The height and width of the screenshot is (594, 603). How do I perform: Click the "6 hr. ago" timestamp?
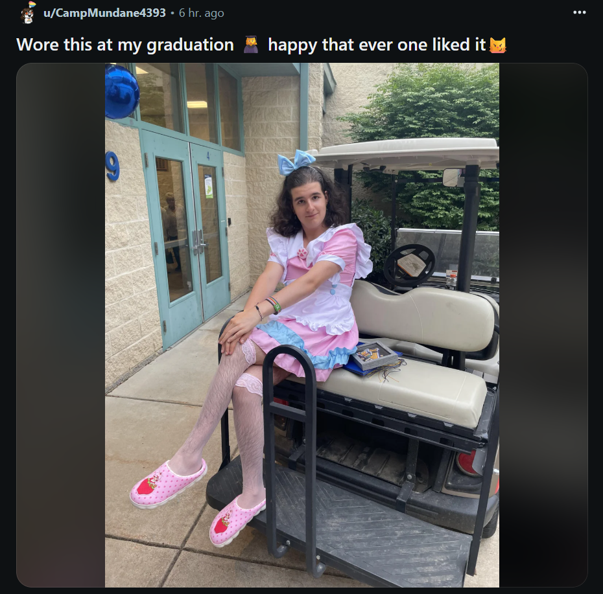point(201,13)
